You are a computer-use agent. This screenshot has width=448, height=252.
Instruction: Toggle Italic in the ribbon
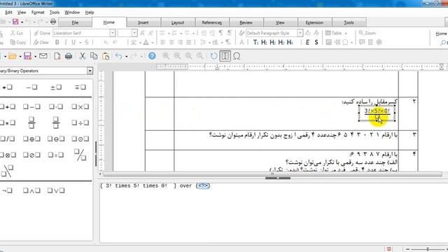(66, 42)
